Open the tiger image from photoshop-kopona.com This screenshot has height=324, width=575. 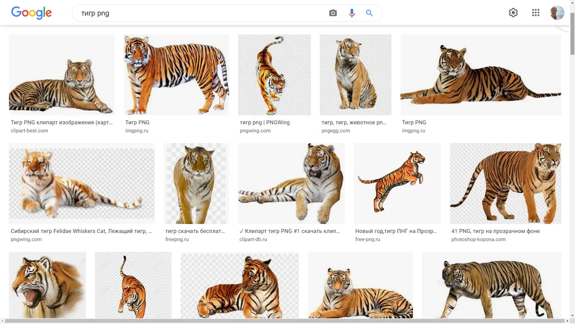[506, 183]
